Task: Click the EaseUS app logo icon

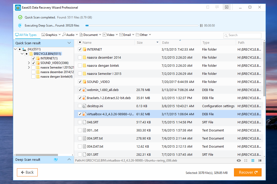Action: [18, 8]
